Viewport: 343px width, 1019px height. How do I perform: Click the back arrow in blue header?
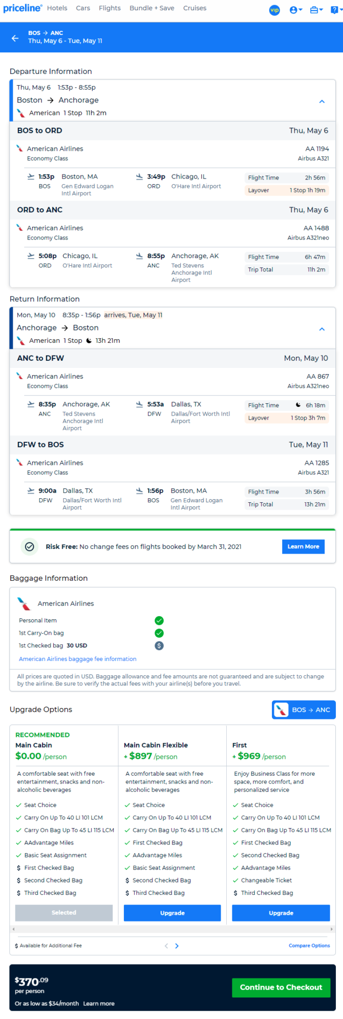click(15, 38)
